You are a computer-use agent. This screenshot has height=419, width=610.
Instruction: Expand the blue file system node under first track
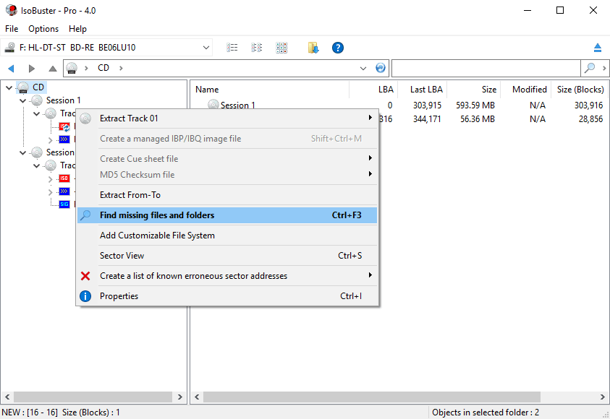coord(50,140)
